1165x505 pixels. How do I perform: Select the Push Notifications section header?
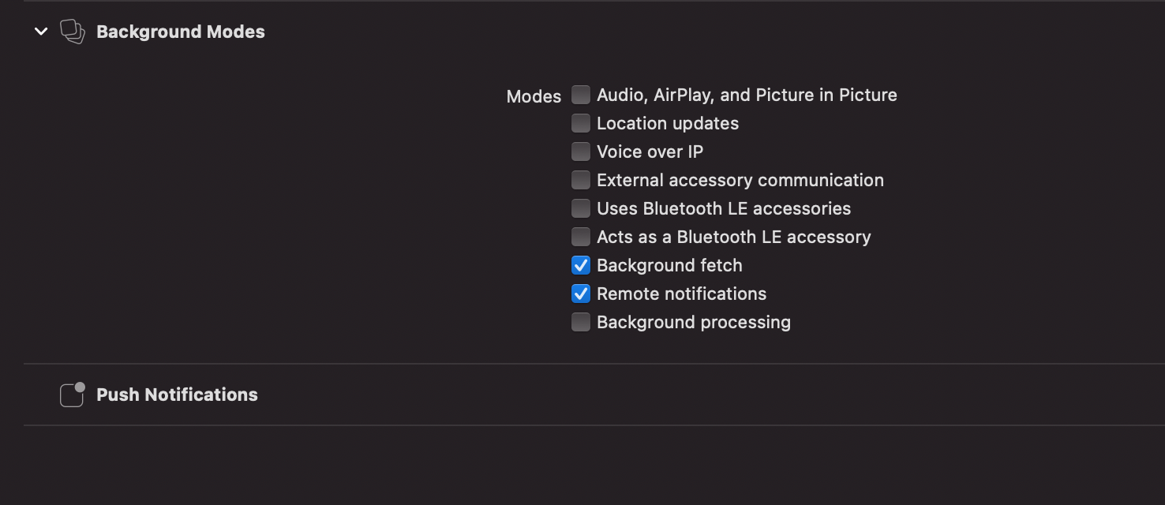point(177,395)
